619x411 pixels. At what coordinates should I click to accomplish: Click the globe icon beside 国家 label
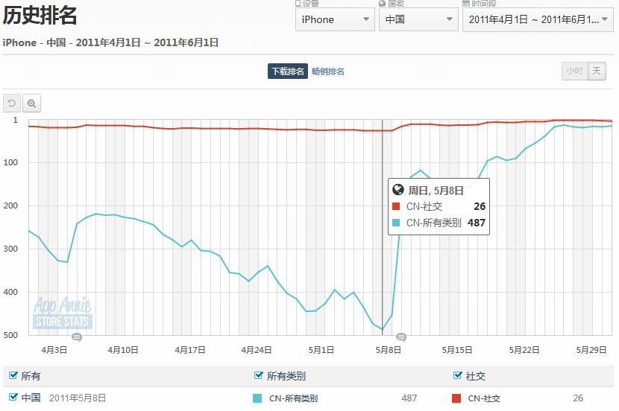click(x=383, y=4)
